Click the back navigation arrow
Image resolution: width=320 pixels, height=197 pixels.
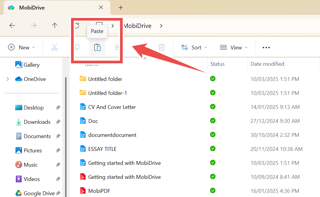[x=12, y=26]
